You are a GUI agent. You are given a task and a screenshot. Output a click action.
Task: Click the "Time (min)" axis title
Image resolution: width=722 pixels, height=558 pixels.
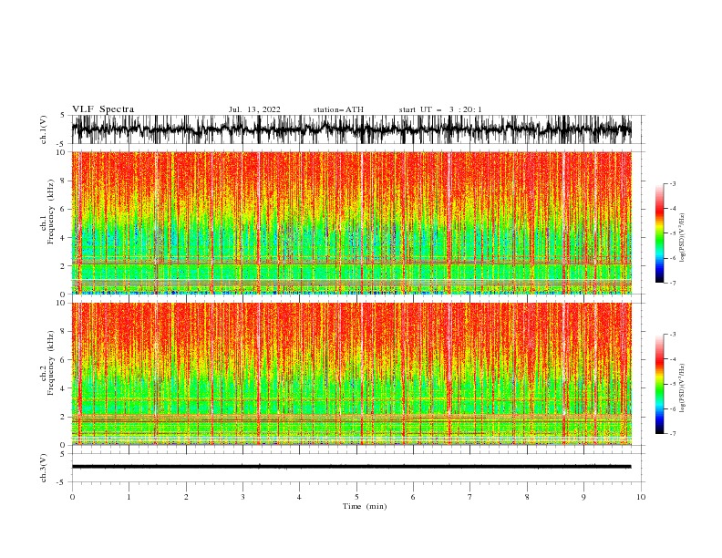tap(365, 506)
